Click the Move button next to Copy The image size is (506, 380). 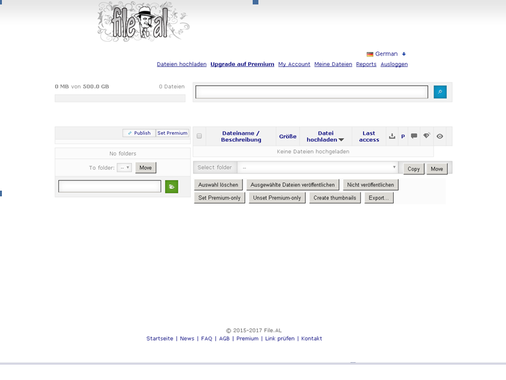[x=437, y=169]
